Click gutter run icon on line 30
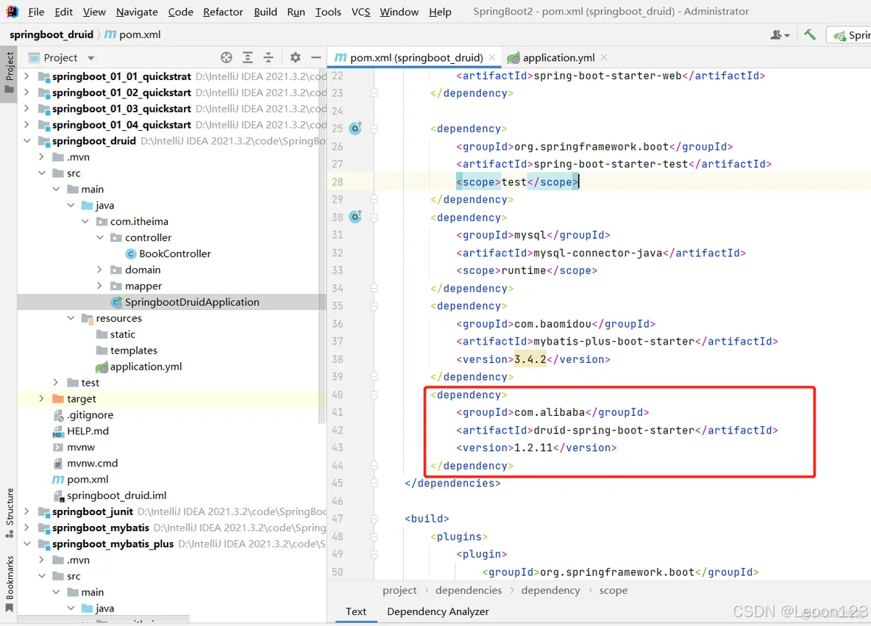The height and width of the screenshot is (626, 871). pyautogui.click(x=355, y=217)
